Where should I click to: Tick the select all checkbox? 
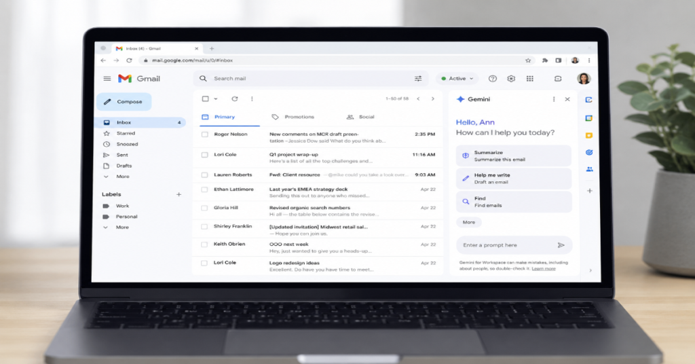tap(205, 99)
